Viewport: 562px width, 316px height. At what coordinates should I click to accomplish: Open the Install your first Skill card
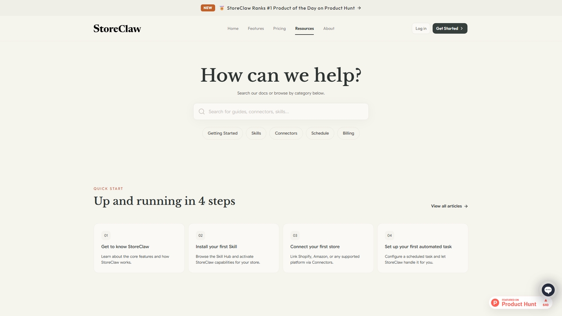pyautogui.click(x=234, y=248)
